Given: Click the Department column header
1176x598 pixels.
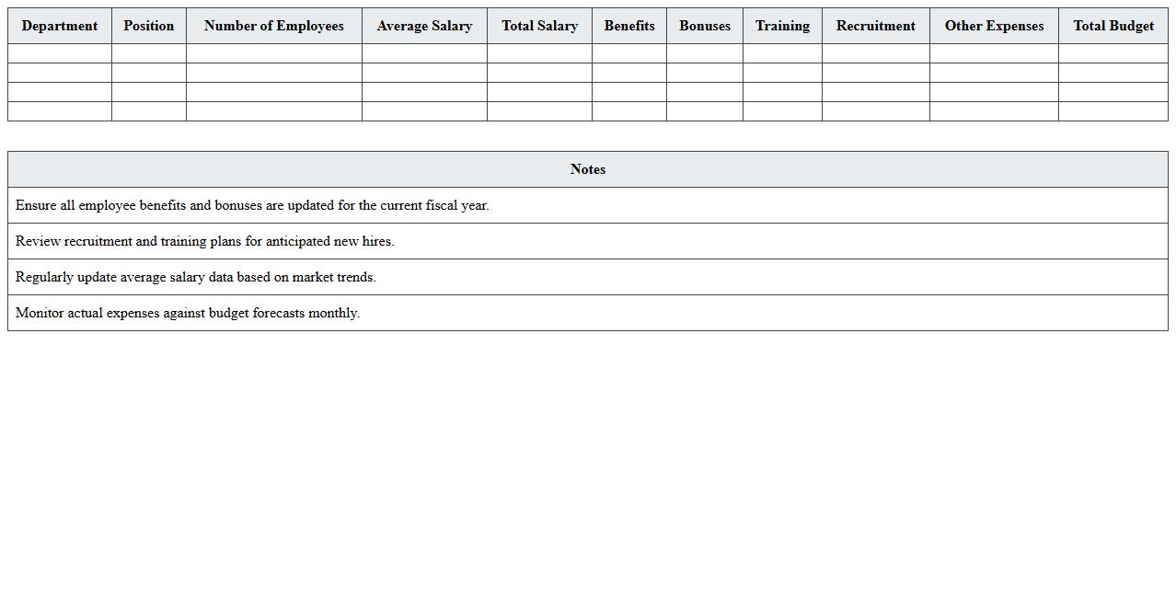Looking at the screenshot, I should click(60, 26).
